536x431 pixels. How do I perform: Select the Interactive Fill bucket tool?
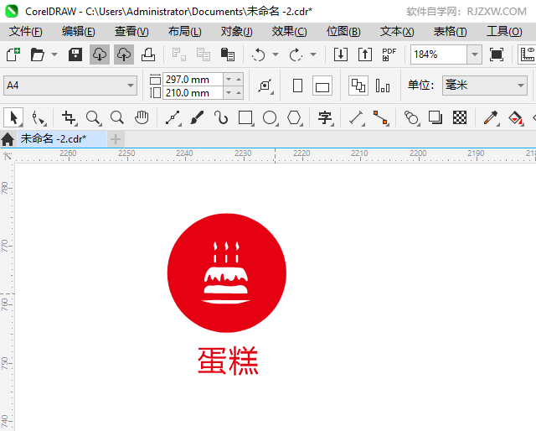point(516,118)
